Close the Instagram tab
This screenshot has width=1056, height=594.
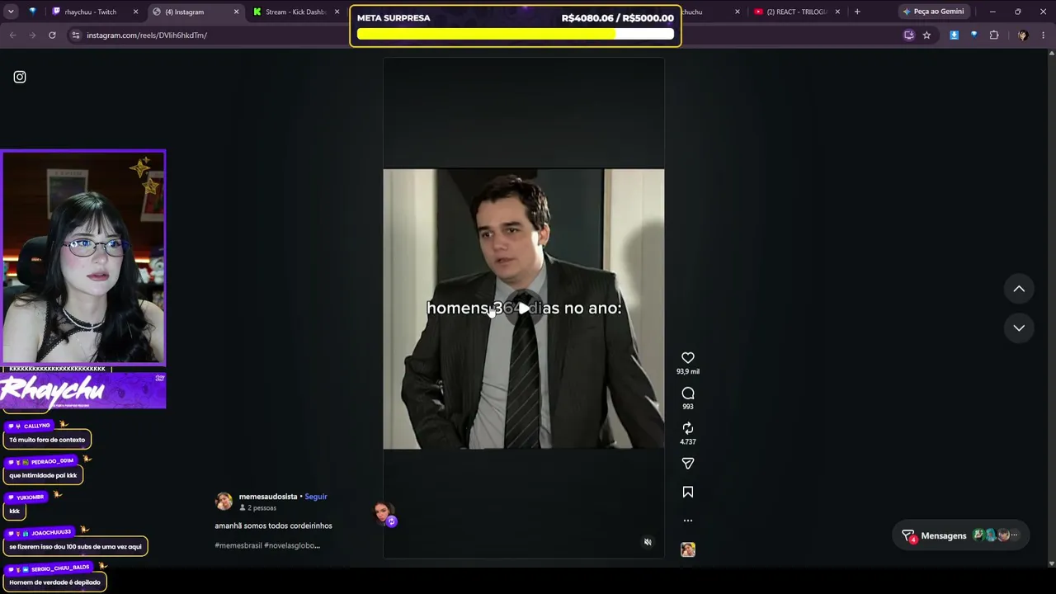point(237,12)
